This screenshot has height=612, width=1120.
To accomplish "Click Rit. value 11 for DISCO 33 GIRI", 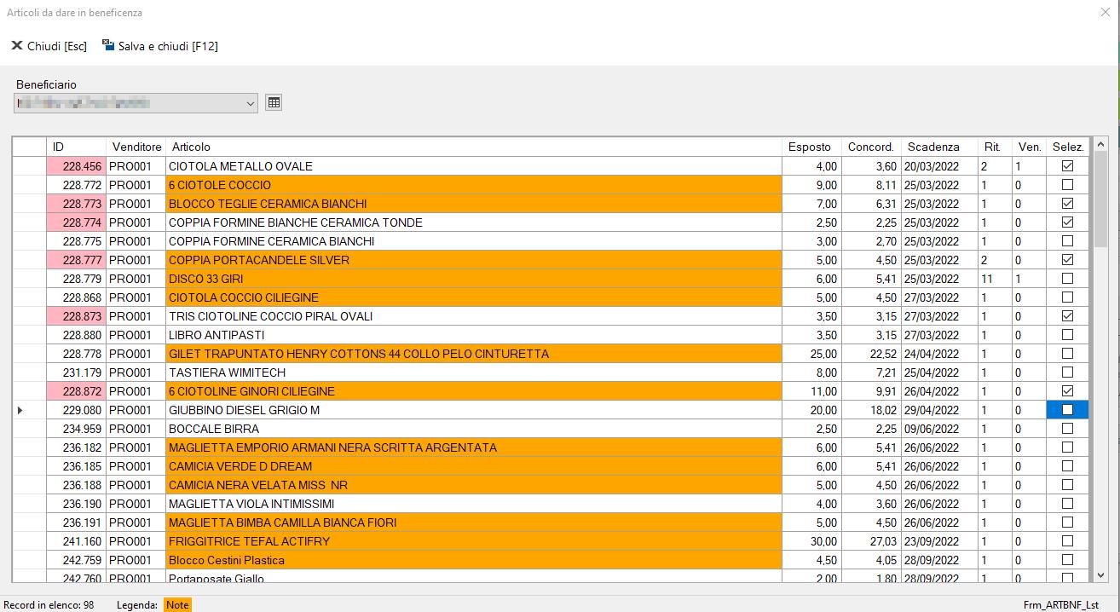I will point(995,279).
